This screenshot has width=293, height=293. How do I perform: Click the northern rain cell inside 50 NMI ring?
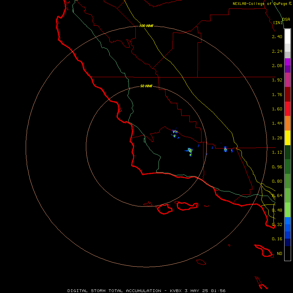tap(175, 133)
